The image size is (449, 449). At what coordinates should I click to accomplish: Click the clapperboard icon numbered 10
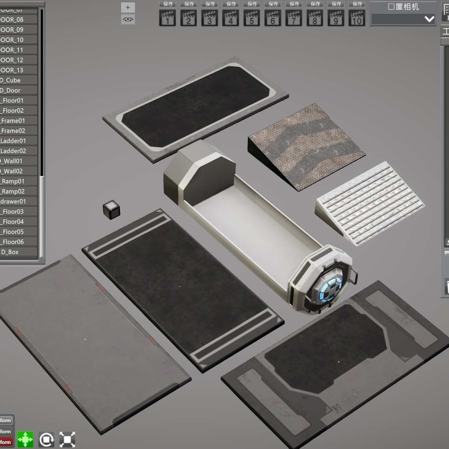pos(357,18)
